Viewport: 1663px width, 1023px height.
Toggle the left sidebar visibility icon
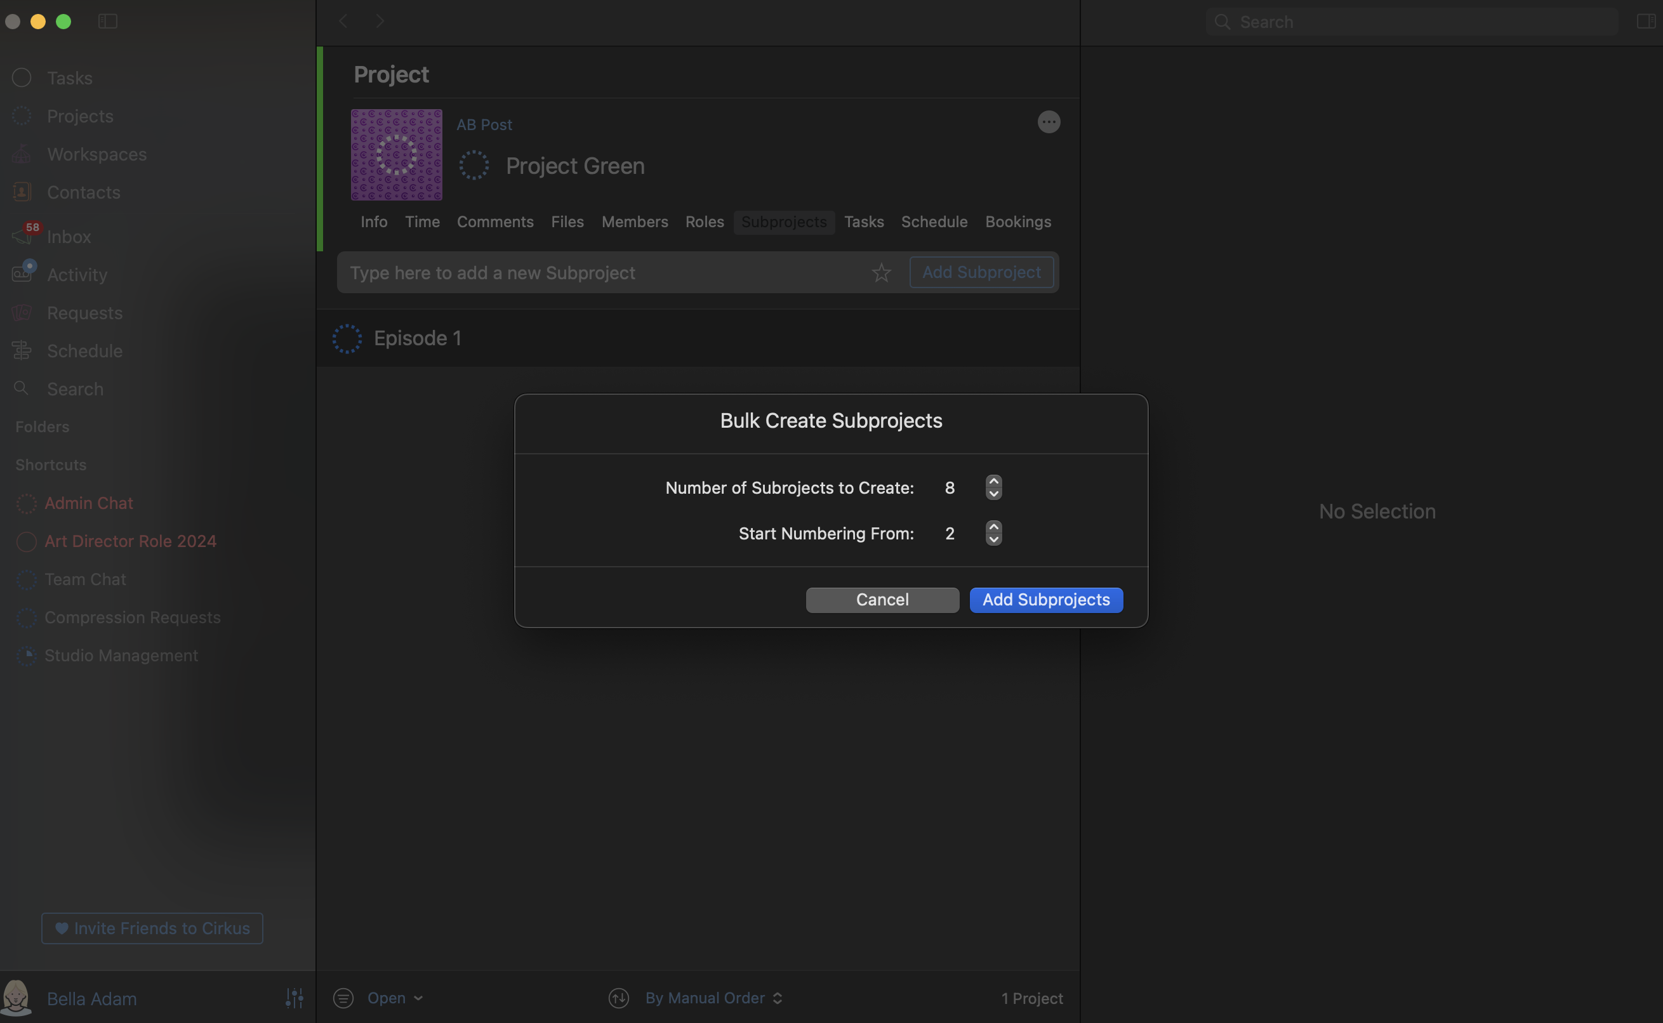point(107,22)
